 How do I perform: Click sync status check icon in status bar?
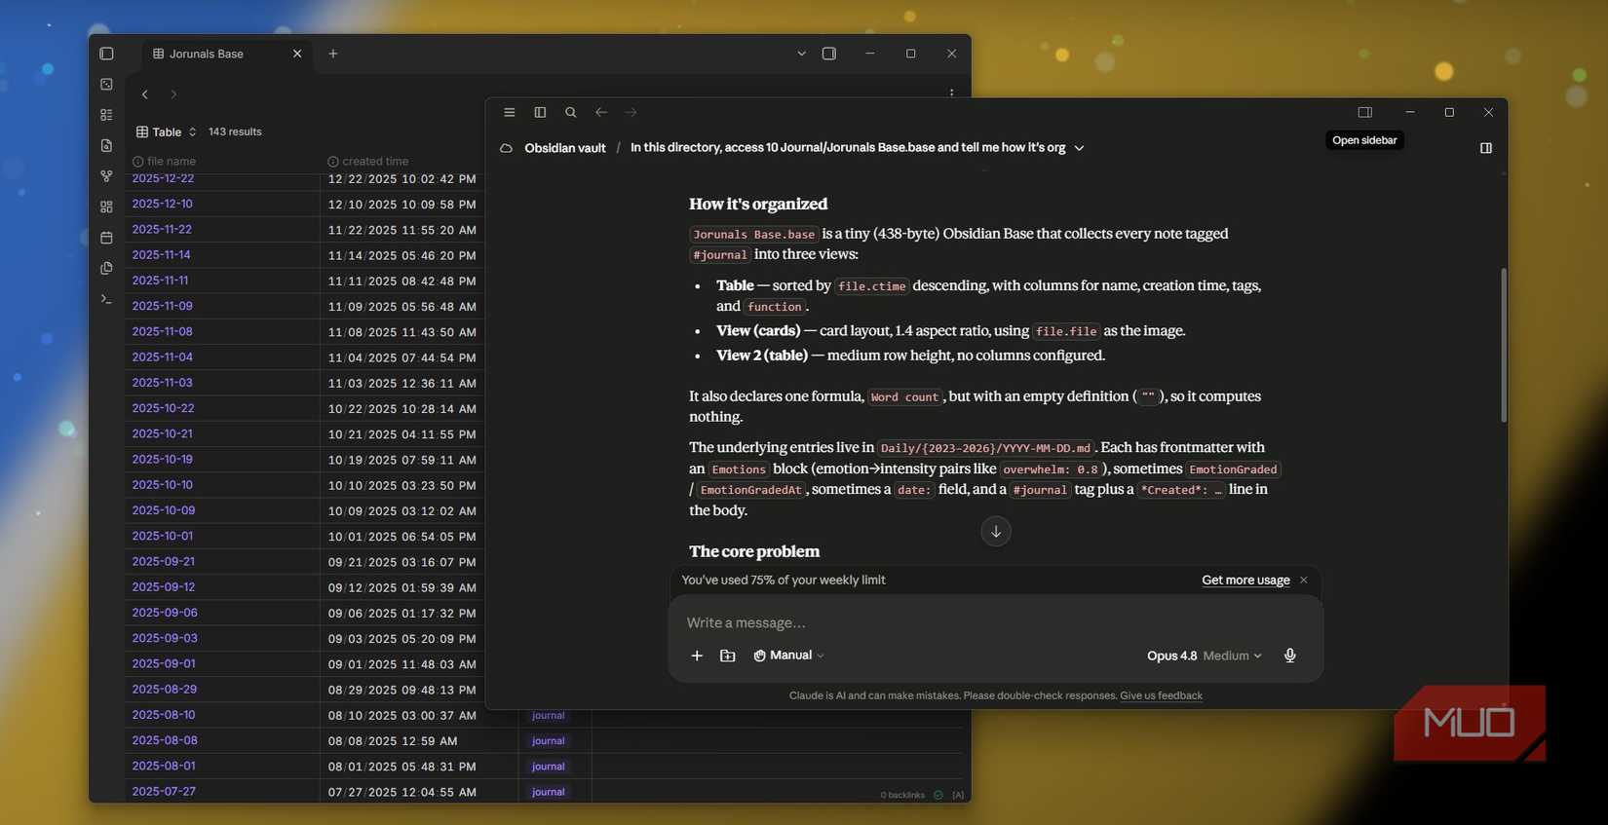click(938, 795)
